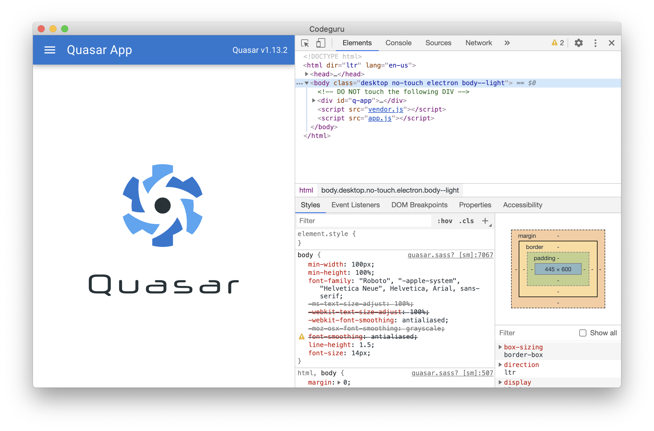Expand the div id q-app node
654x431 pixels.
(x=314, y=100)
